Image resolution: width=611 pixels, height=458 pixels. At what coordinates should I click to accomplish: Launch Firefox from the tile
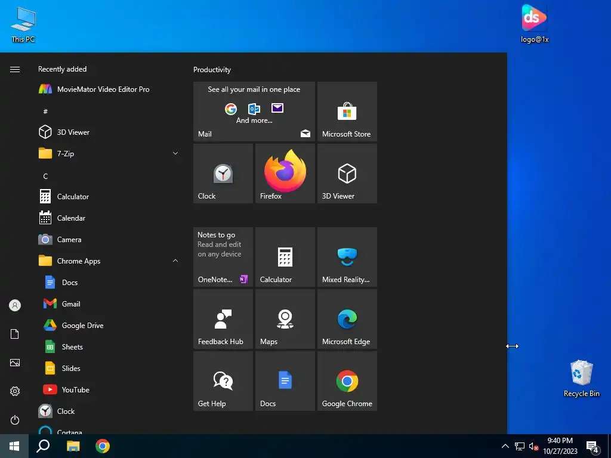pyautogui.click(x=285, y=174)
